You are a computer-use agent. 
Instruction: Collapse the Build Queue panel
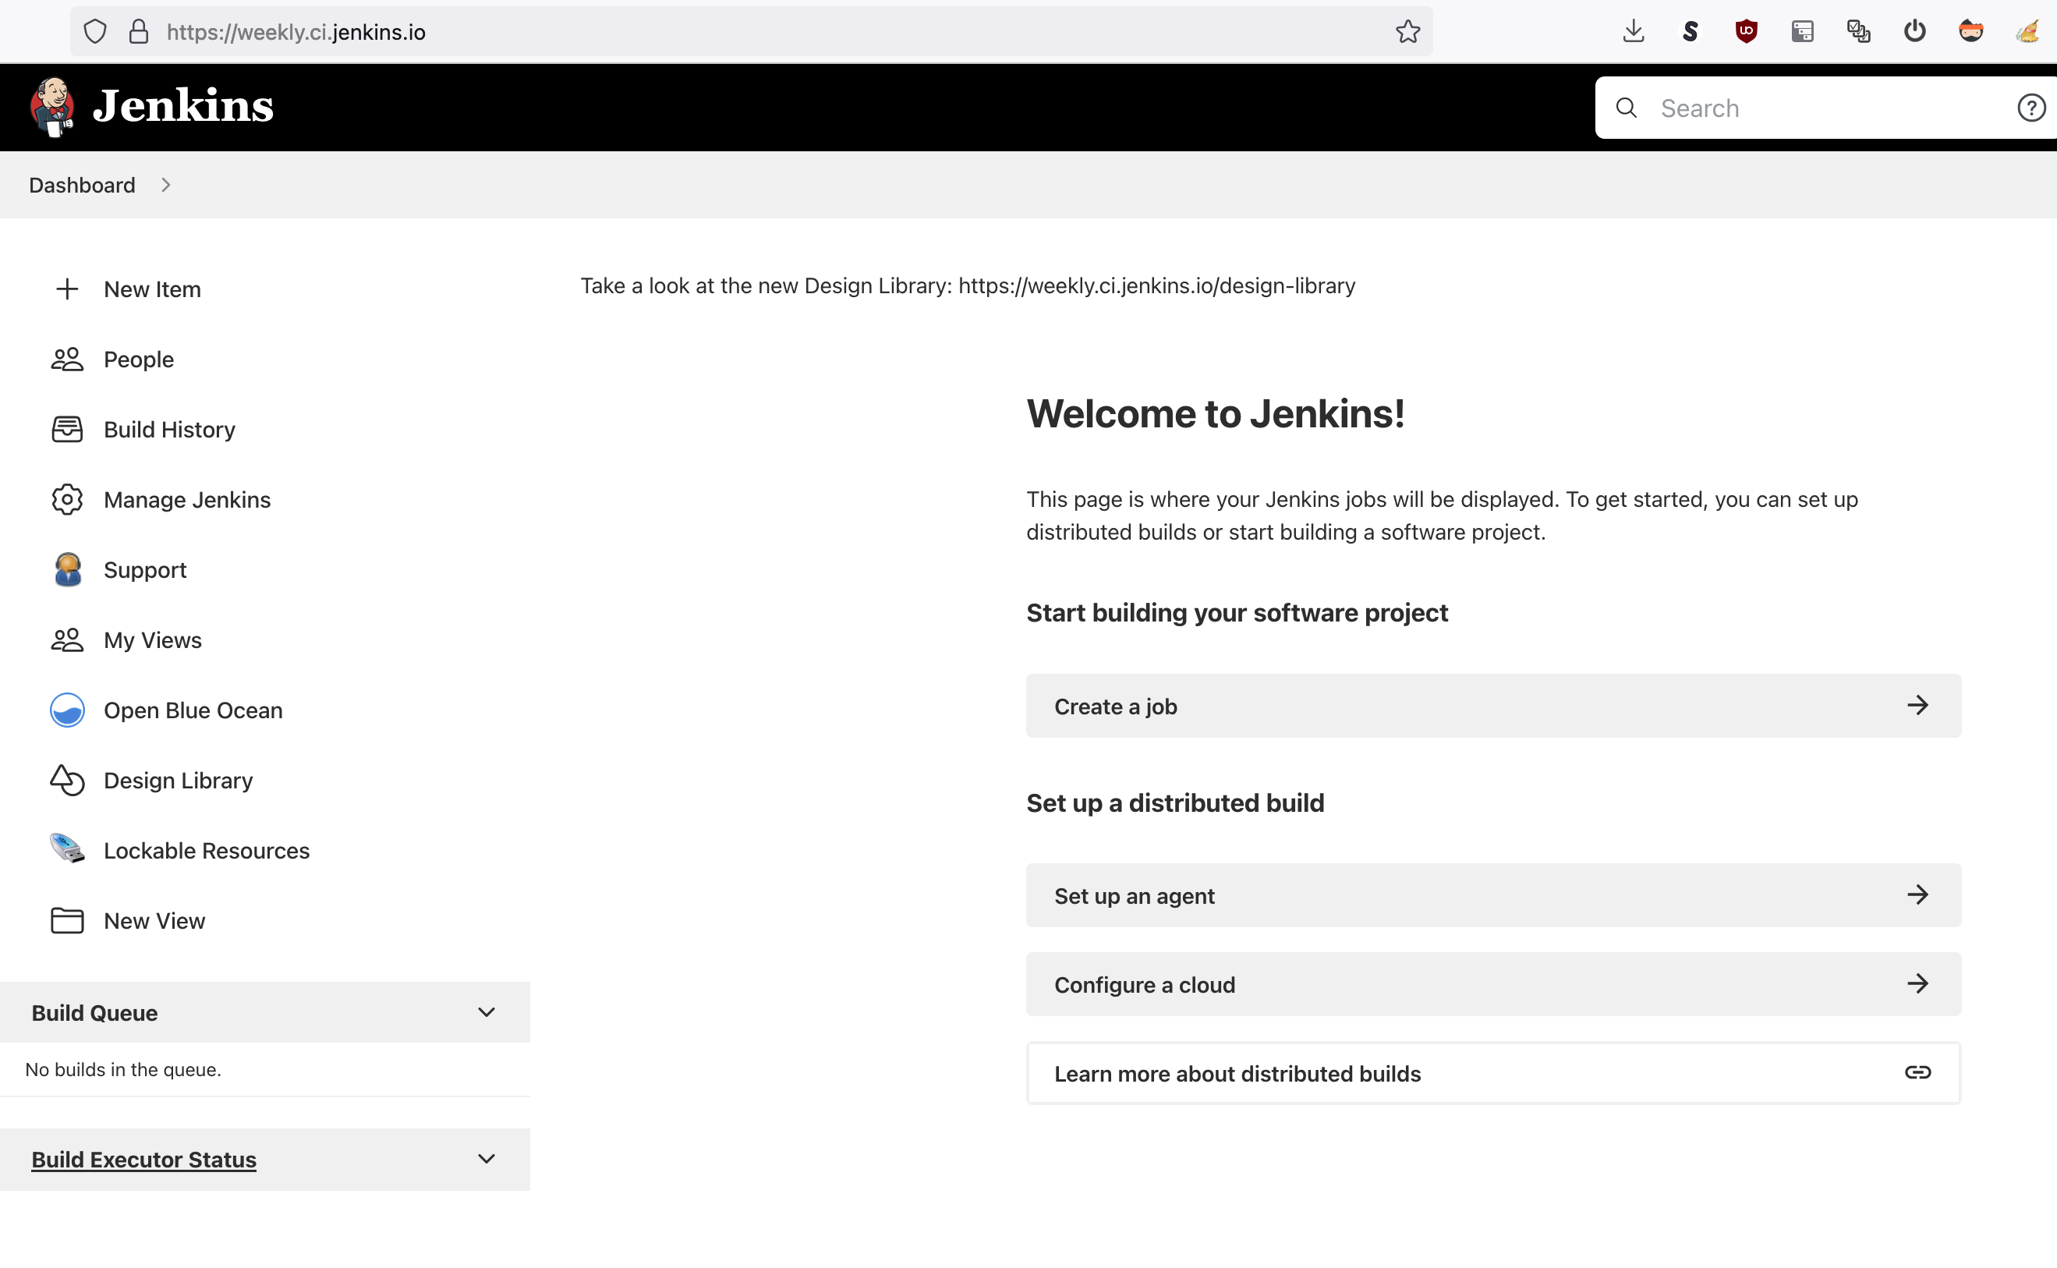click(x=487, y=1012)
